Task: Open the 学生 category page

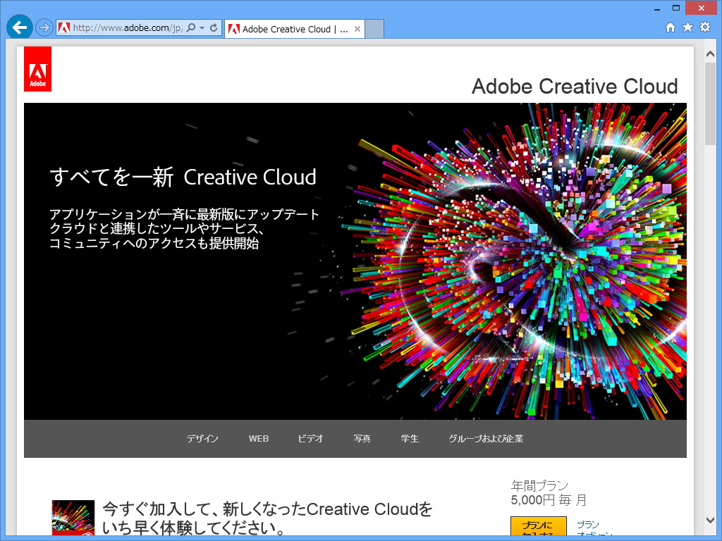Action: click(x=410, y=438)
